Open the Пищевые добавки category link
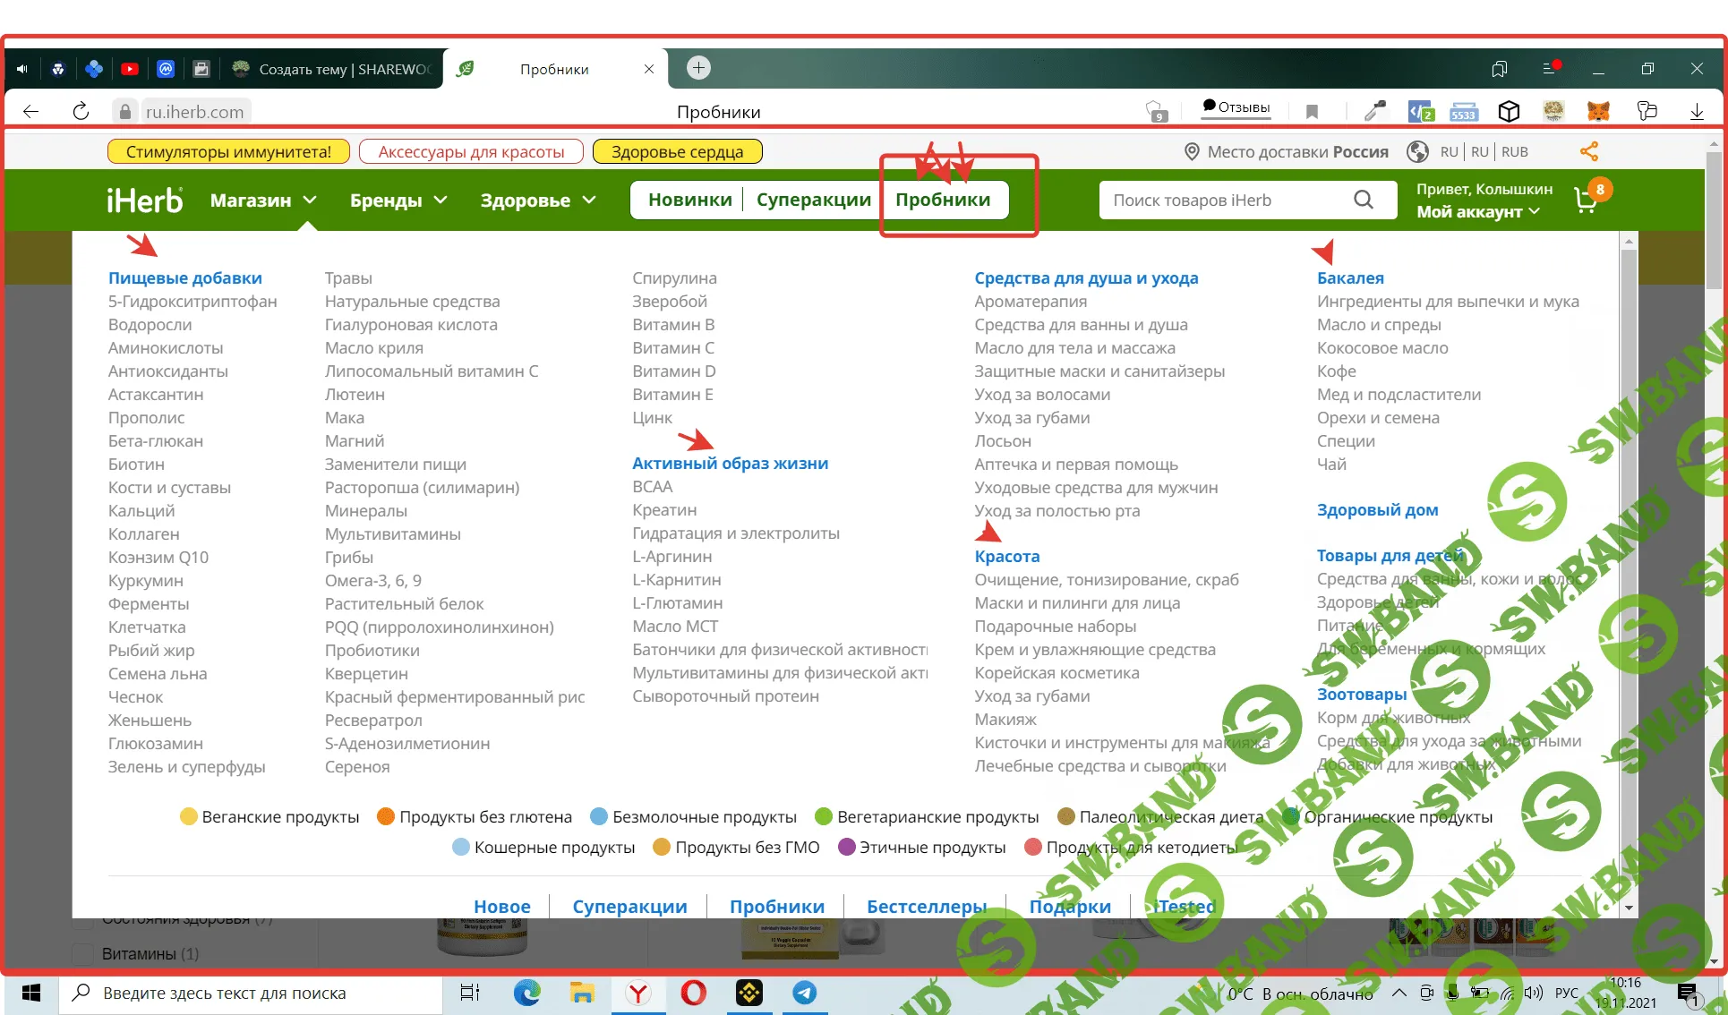 tap(185, 277)
